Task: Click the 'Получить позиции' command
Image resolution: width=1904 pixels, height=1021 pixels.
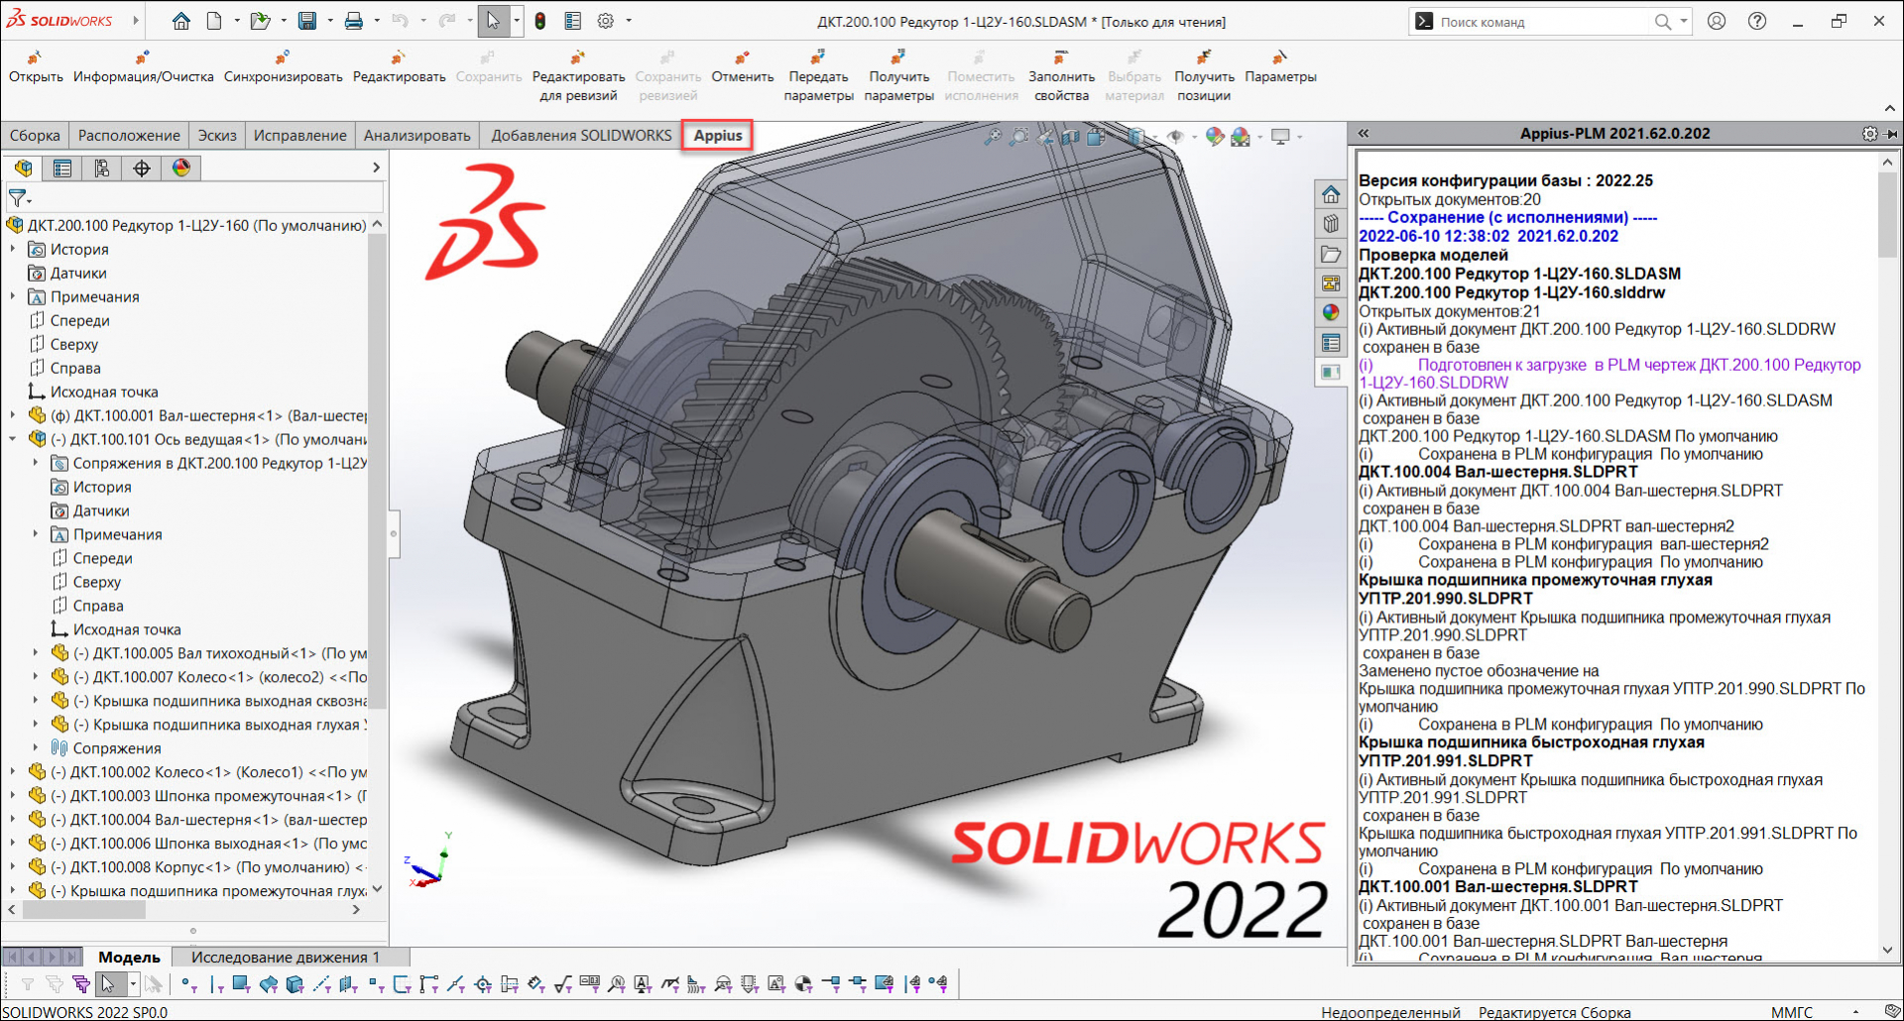Action: click(1204, 76)
